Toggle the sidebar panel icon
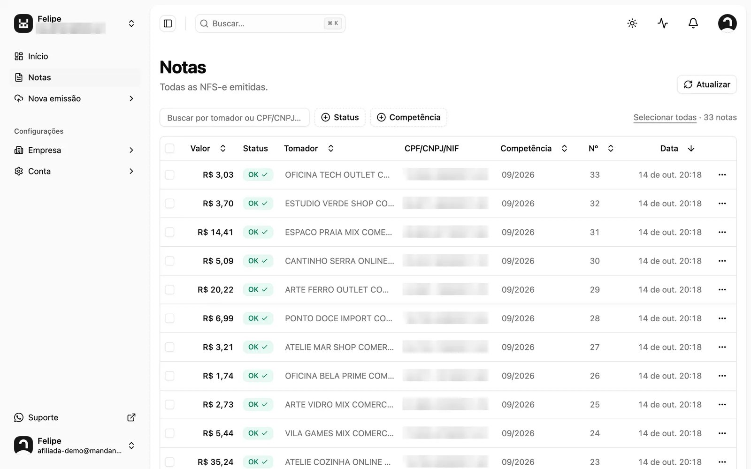The width and height of the screenshot is (751, 469). point(168,23)
